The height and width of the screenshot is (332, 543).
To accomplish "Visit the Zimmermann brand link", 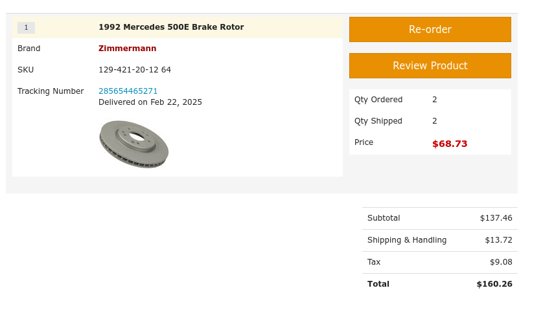I will 127,49.
